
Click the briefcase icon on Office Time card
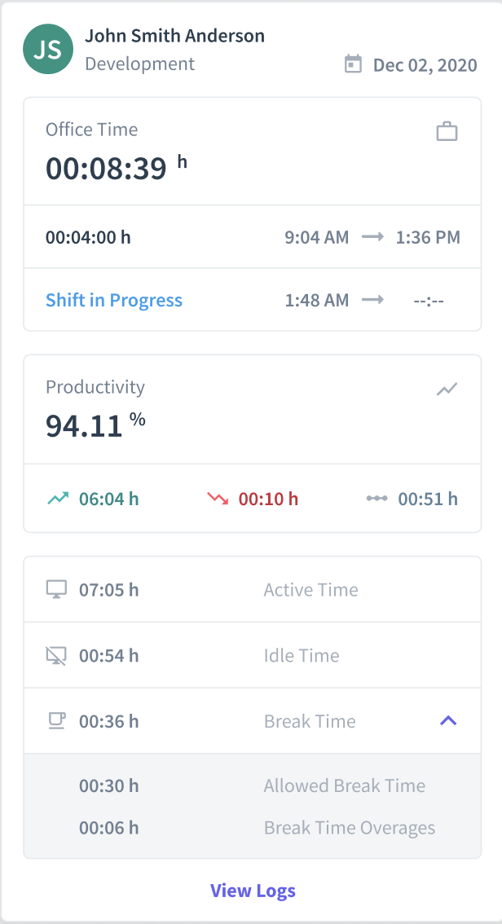coord(447,130)
